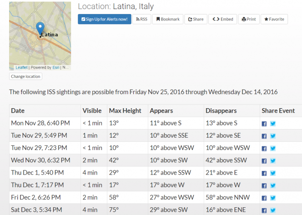
Task: Tweet the Thu Dec 1, 7:17 PM sighting
Action: pos(273,185)
